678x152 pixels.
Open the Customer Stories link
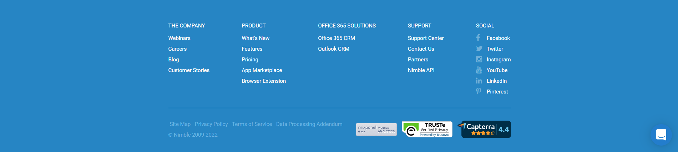tap(189, 70)
